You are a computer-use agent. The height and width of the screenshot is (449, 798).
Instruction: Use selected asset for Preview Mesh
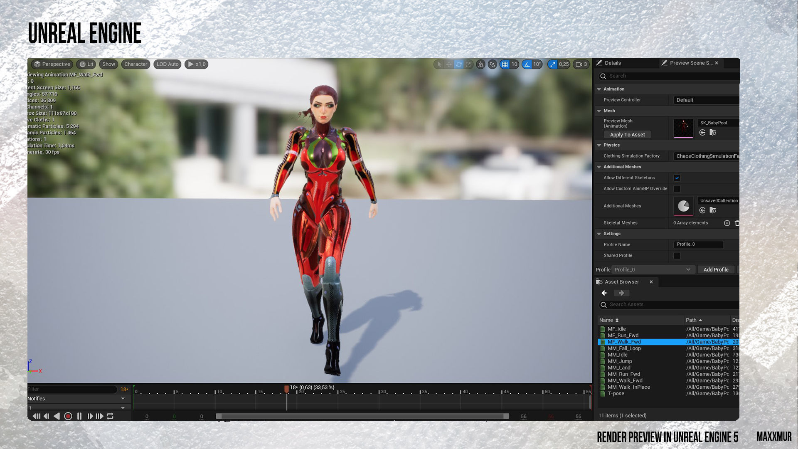(702, 133)
